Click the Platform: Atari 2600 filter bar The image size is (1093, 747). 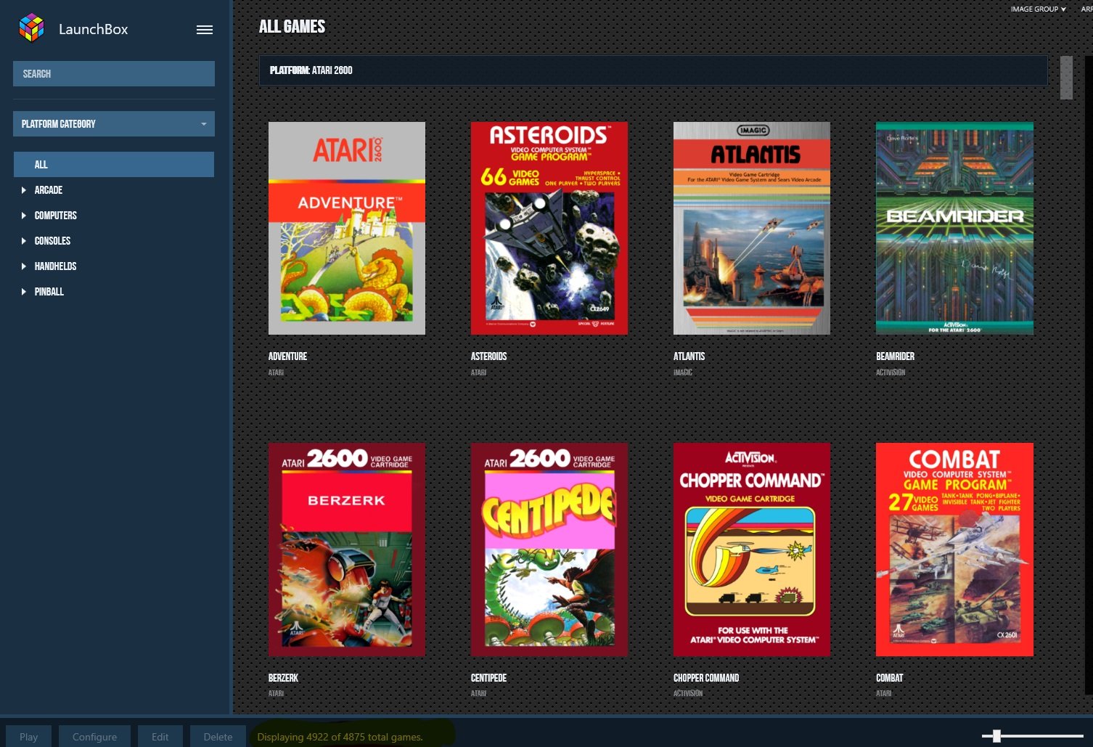[x=653, y=70]
